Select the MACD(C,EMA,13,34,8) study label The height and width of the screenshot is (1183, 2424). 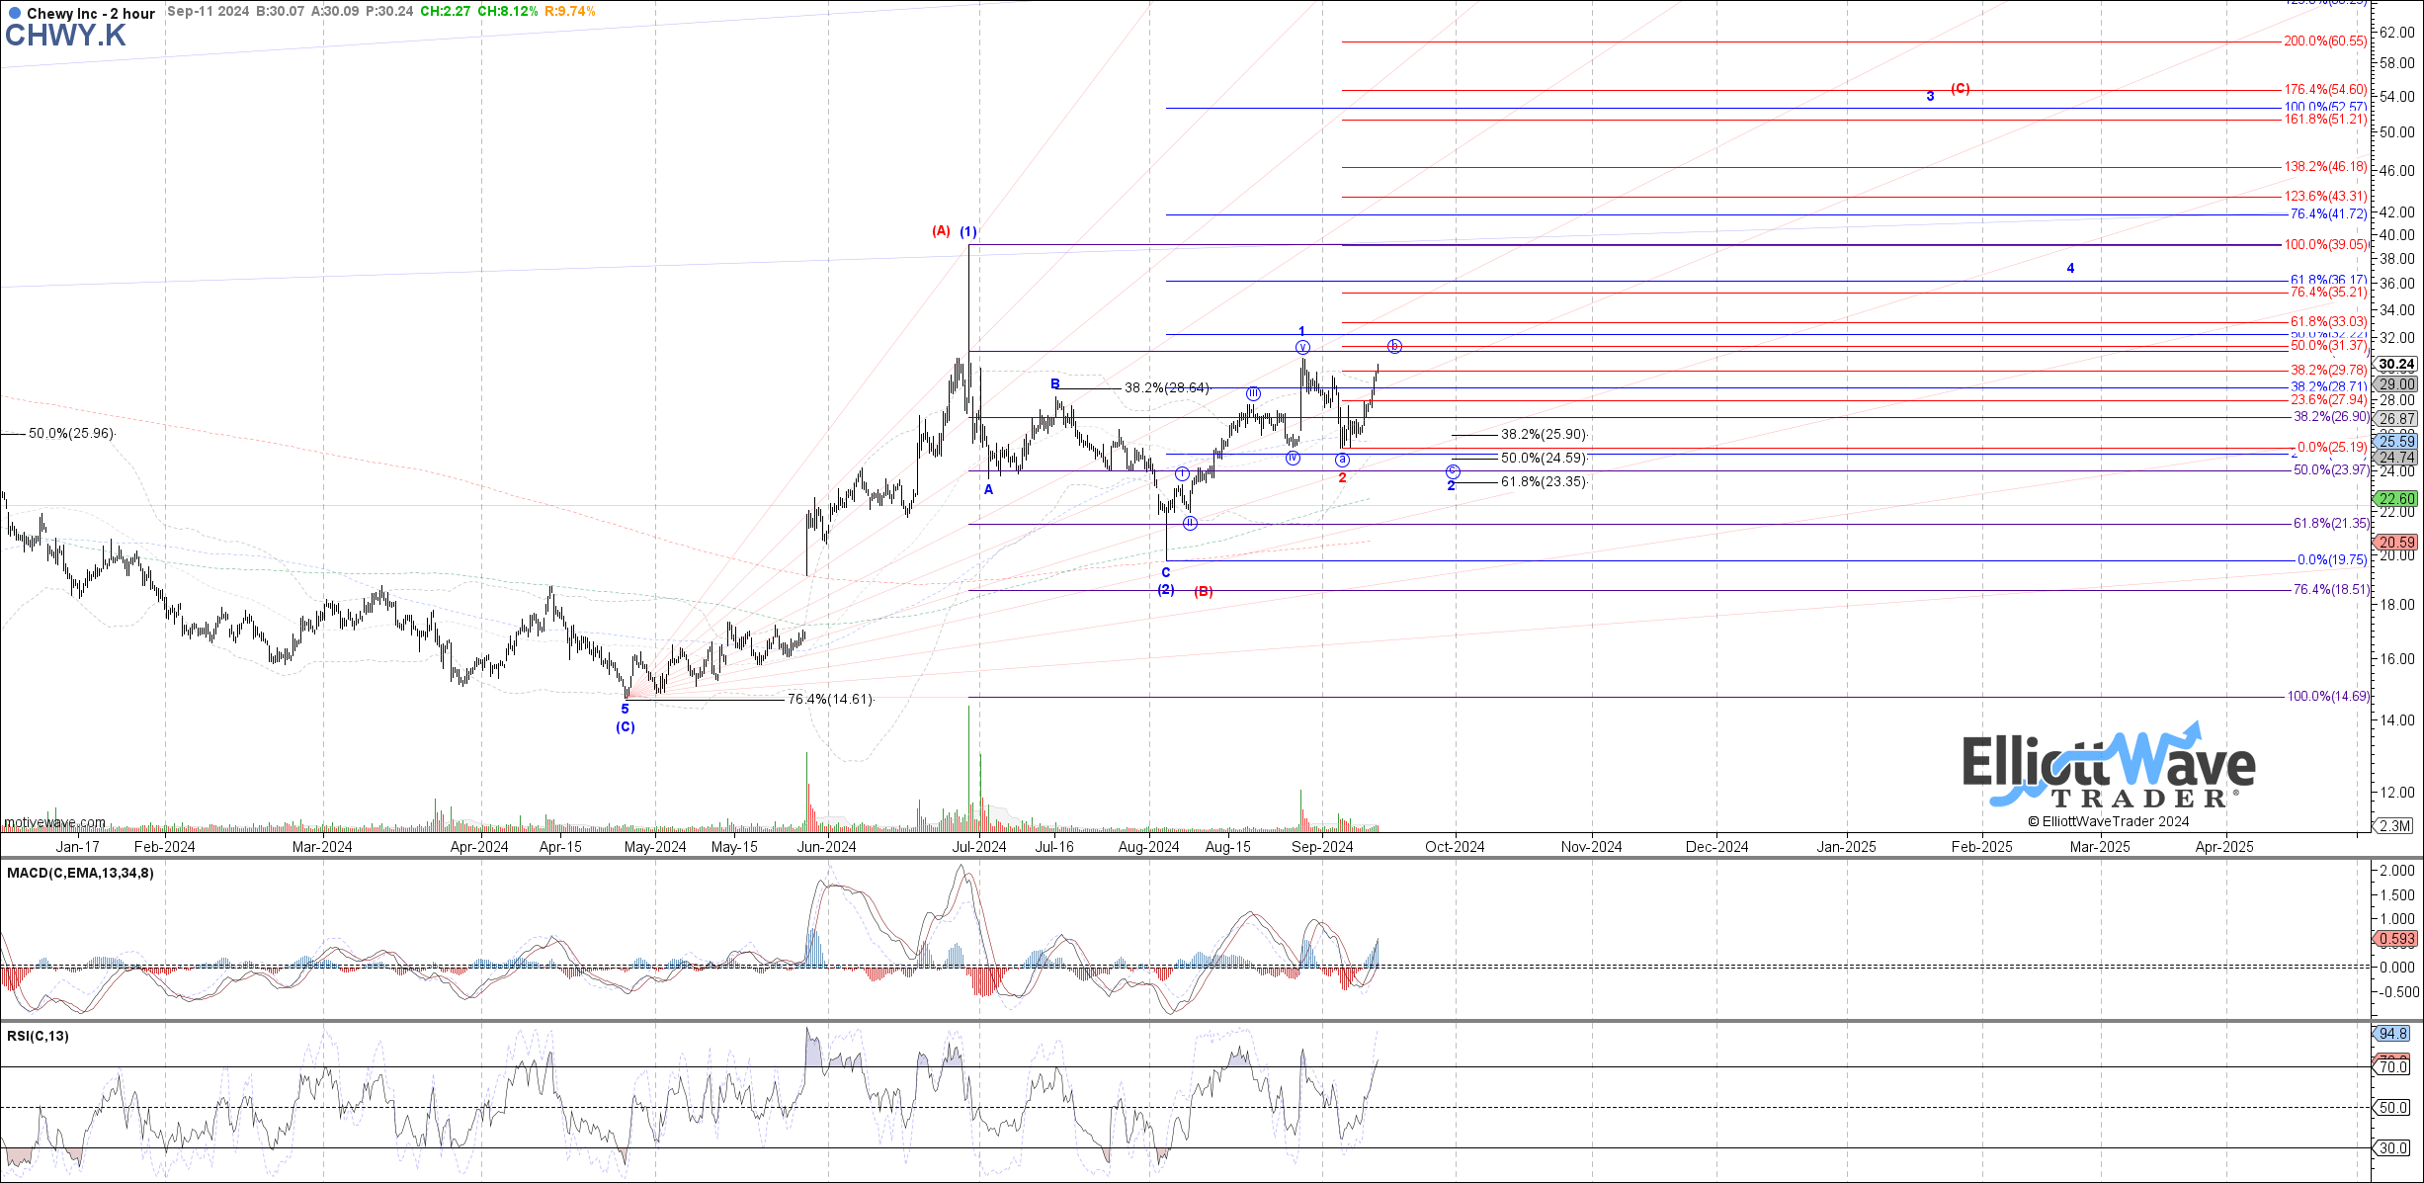click(x=80, y=873)
